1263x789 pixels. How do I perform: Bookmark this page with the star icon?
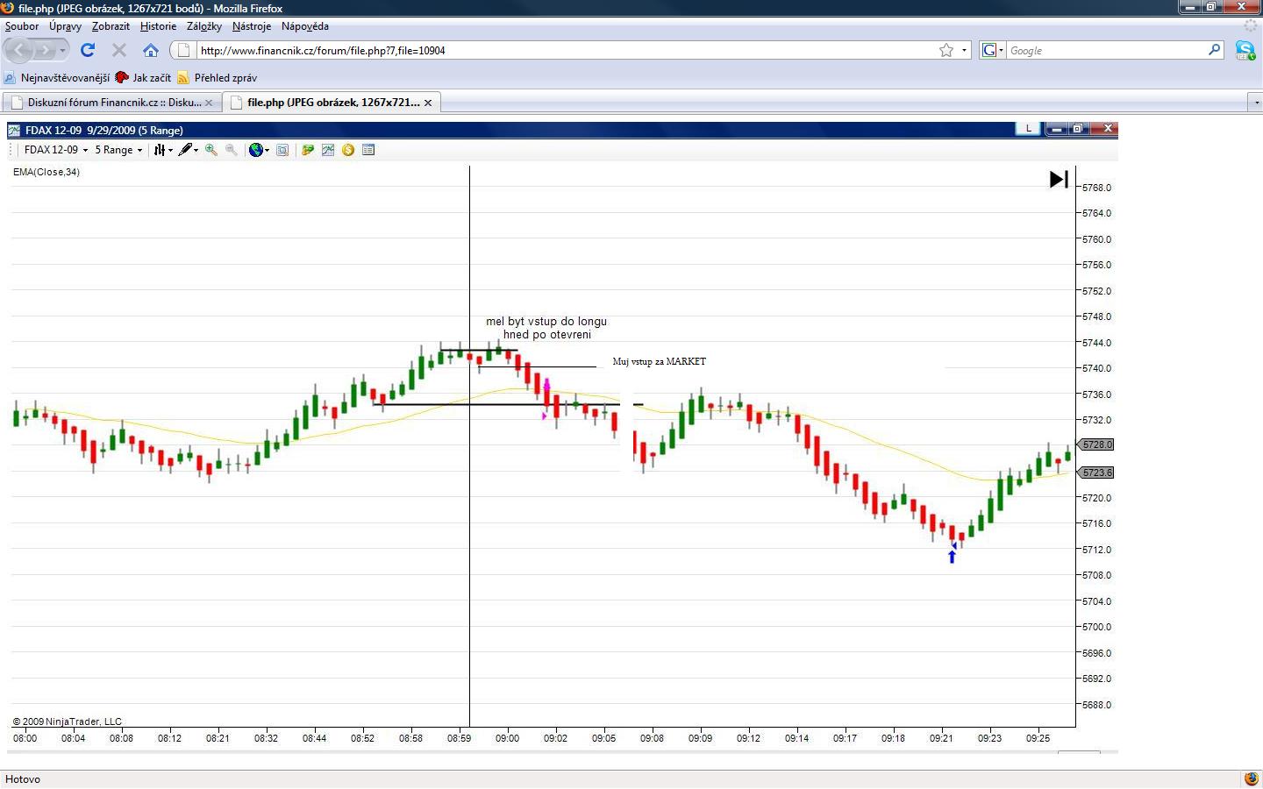click(946, 50)
